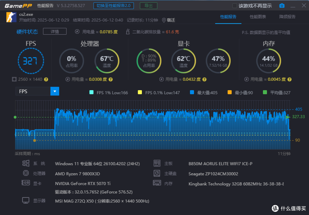The height and width of the screenshot is (215, 309).
Task: Click the resolution icon beside 2560 x 1440
Action: [x=14, y=79]
